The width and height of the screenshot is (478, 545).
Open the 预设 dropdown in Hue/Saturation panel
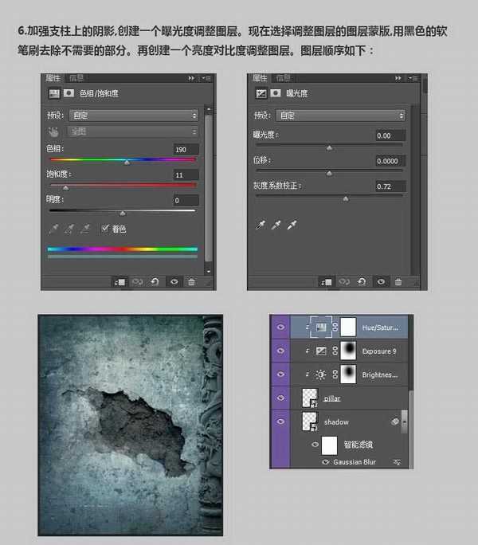133,116
